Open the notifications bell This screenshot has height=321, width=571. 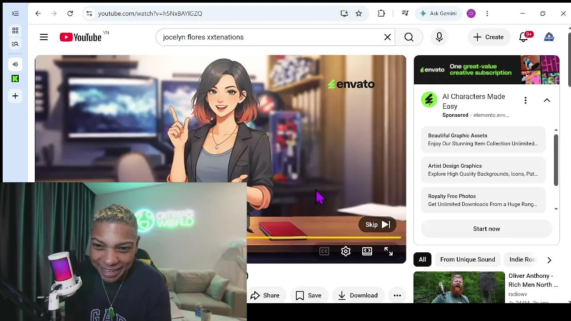(524, 37)
